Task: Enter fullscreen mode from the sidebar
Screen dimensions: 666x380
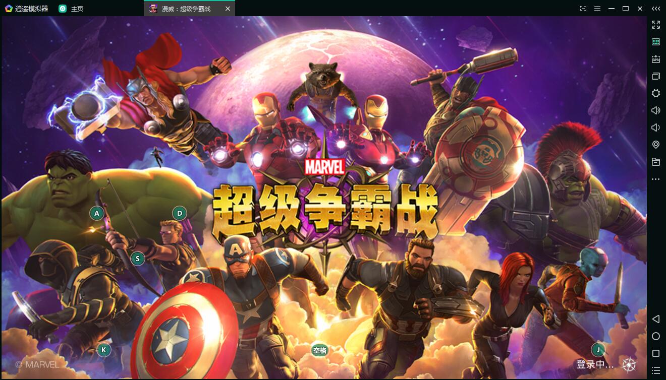Action: click(656, 25)
